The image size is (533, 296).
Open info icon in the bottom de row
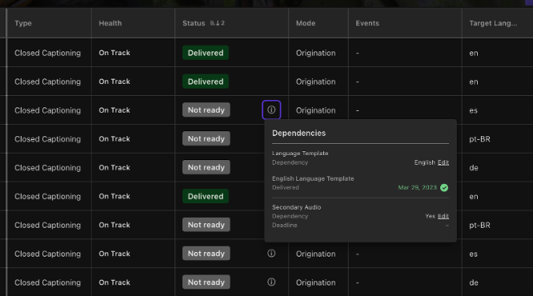pos(271,282)
